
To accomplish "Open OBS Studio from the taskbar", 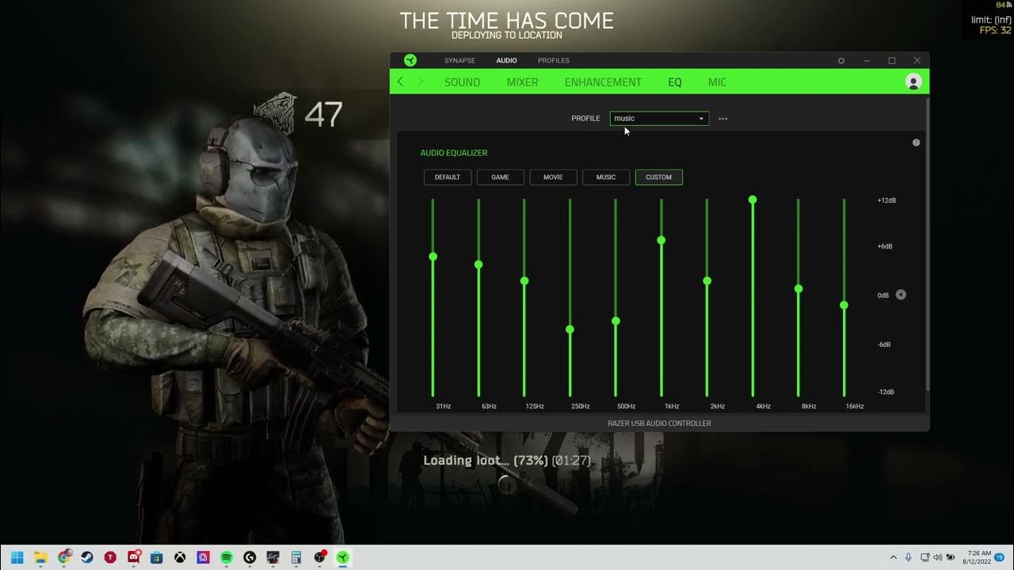I will pyautogui.click(x=319, y=557).
